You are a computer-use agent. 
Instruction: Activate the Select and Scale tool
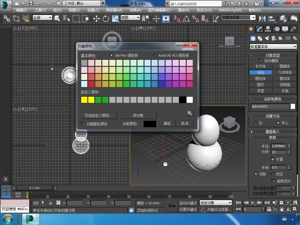pyautogui.click(x=115, y=18)
